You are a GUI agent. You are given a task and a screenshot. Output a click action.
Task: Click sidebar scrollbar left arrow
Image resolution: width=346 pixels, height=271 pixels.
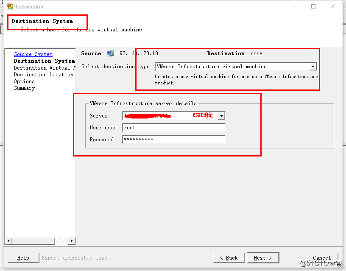coord(8,240)
